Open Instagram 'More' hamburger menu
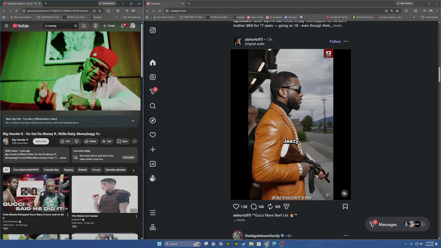 (153, 213)
